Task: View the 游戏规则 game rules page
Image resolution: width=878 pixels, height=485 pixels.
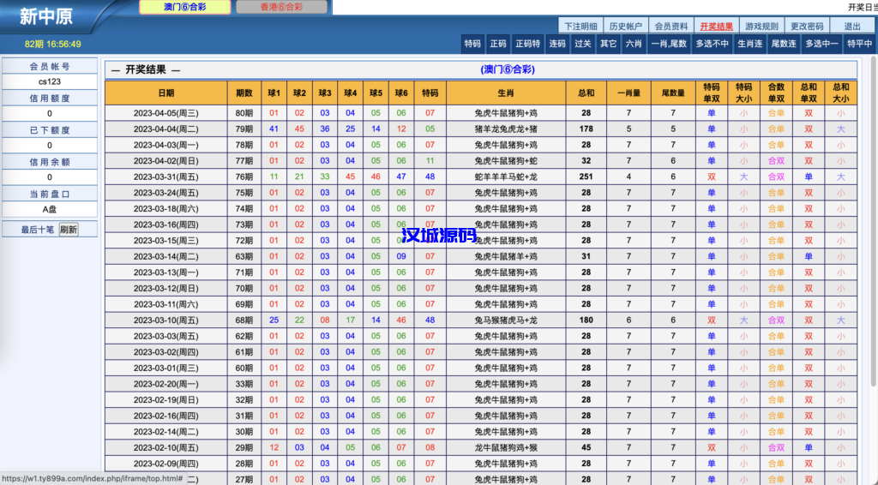Action: [x=761, y=26]
